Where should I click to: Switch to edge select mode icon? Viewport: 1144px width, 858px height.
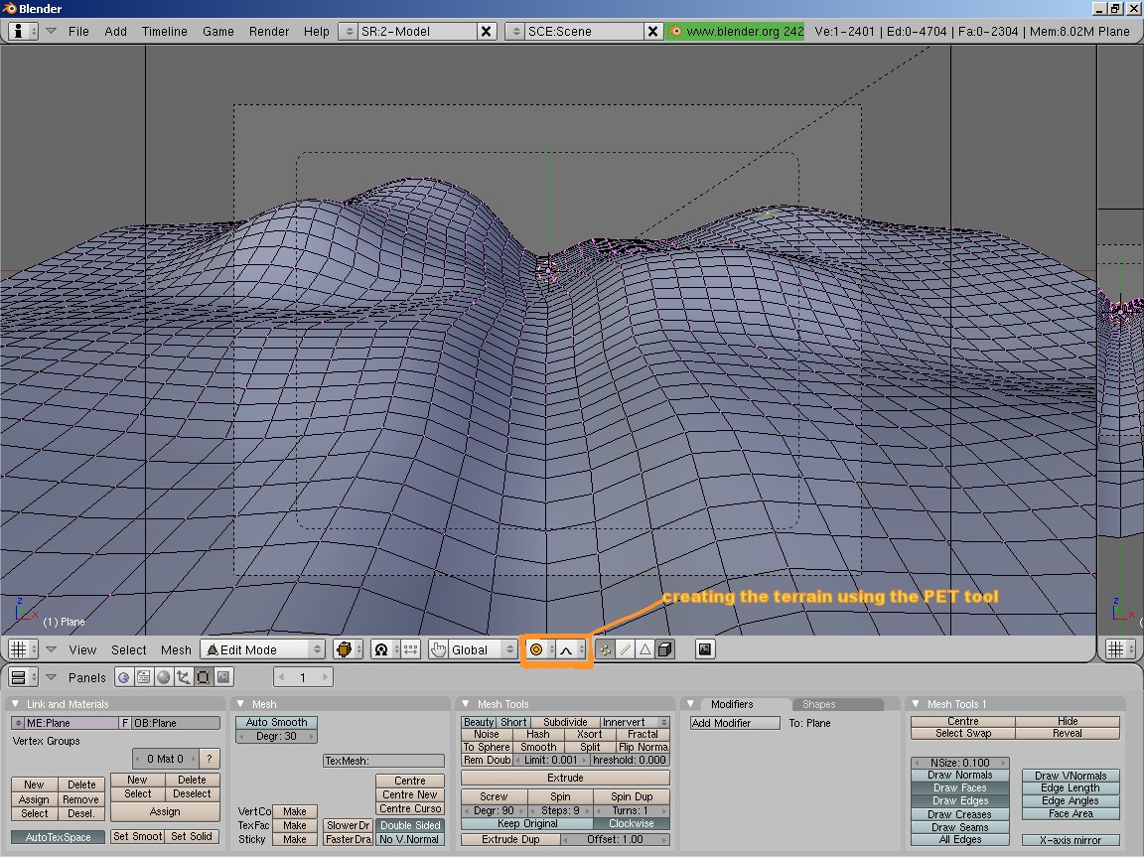pos(626,649)
